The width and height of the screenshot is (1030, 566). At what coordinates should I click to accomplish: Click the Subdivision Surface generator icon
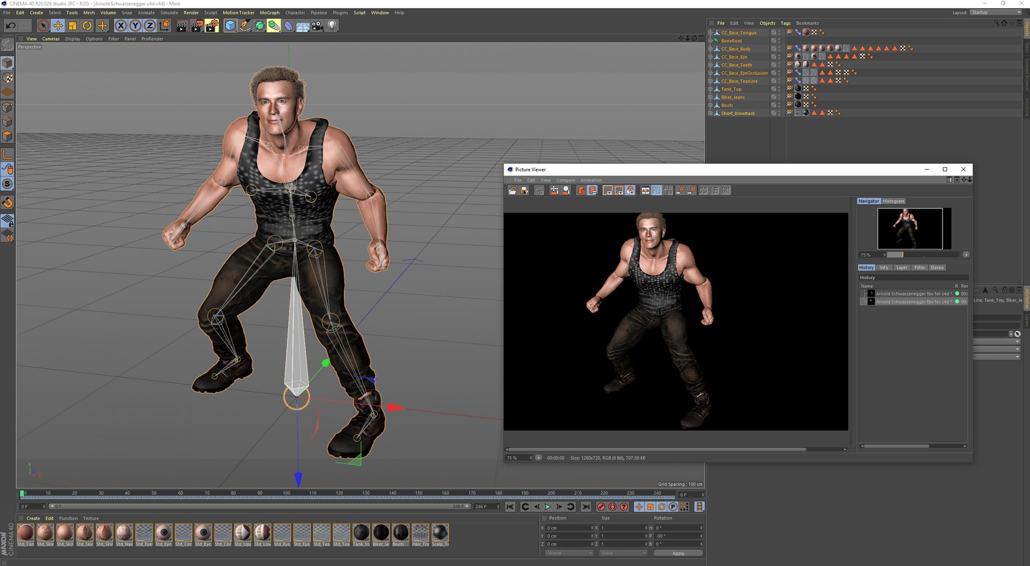260,25
